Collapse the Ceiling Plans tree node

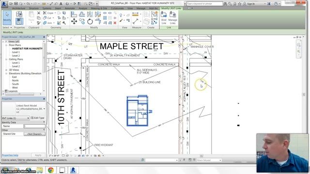click(x=6, y=59)
